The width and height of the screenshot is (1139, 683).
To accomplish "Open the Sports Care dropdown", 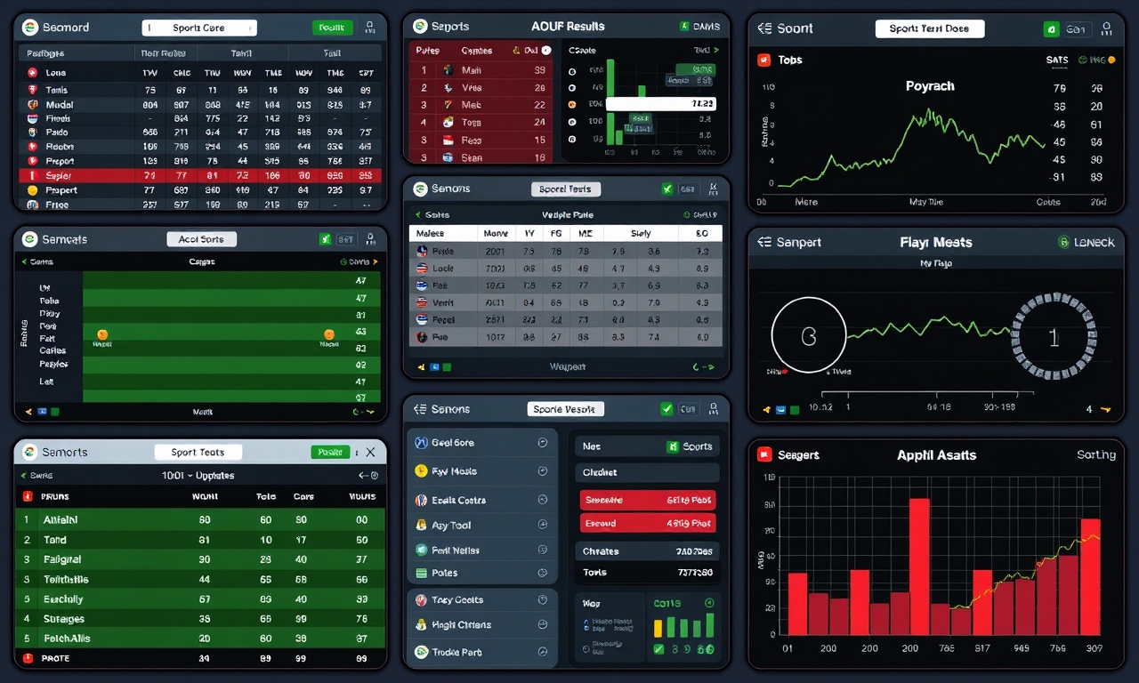I will point(199,28).
